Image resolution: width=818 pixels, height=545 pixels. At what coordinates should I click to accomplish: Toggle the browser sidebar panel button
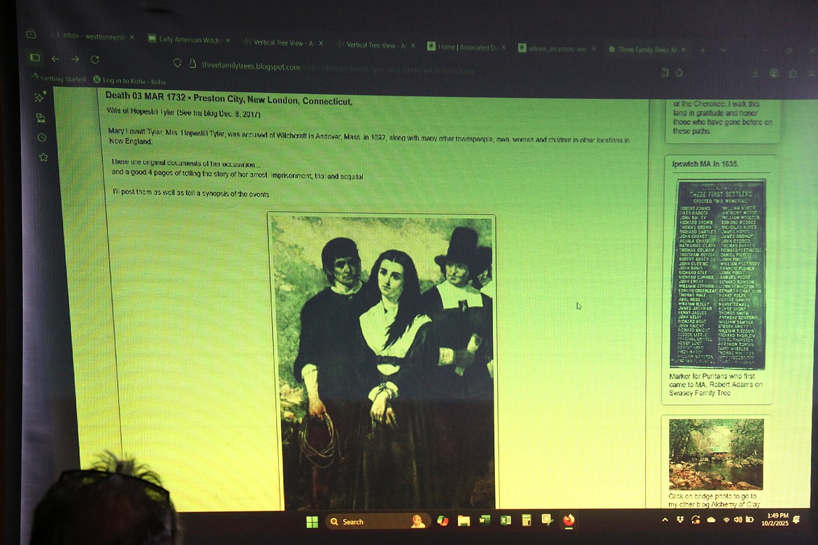point(35,58)
